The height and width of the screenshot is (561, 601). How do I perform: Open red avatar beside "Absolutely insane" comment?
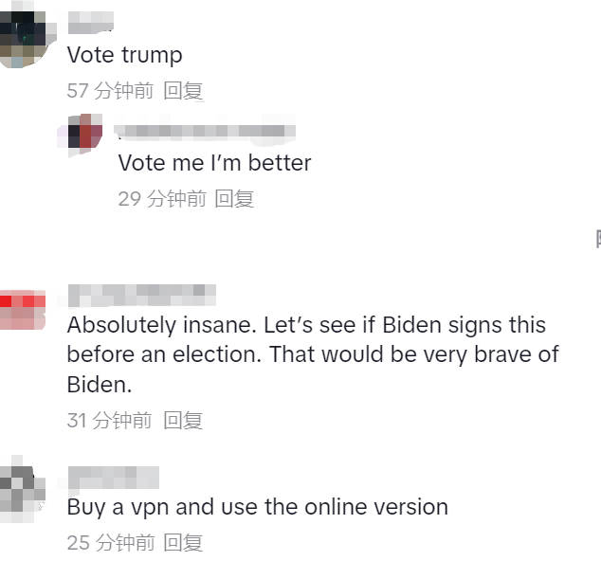pyautogui.click(x=23, y=311)
